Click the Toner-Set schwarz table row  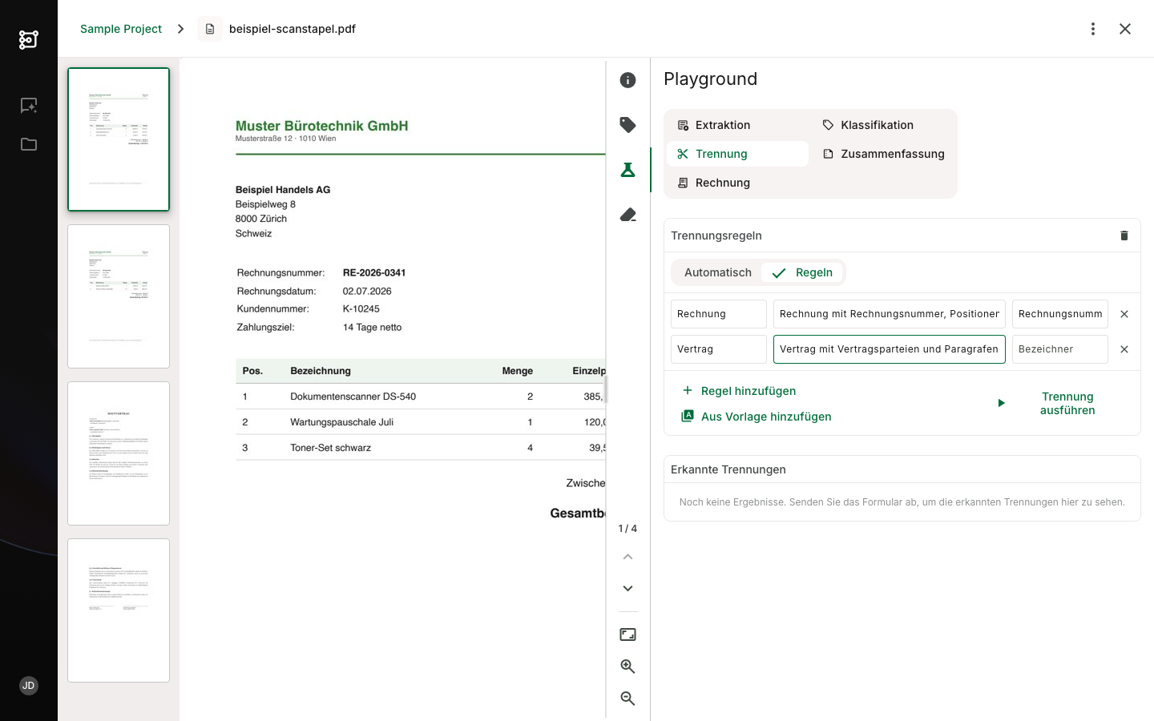(x=421, y=448)
